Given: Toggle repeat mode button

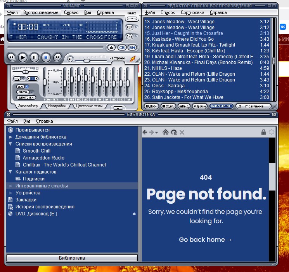Looking at the screenshot, I should 130,27.
